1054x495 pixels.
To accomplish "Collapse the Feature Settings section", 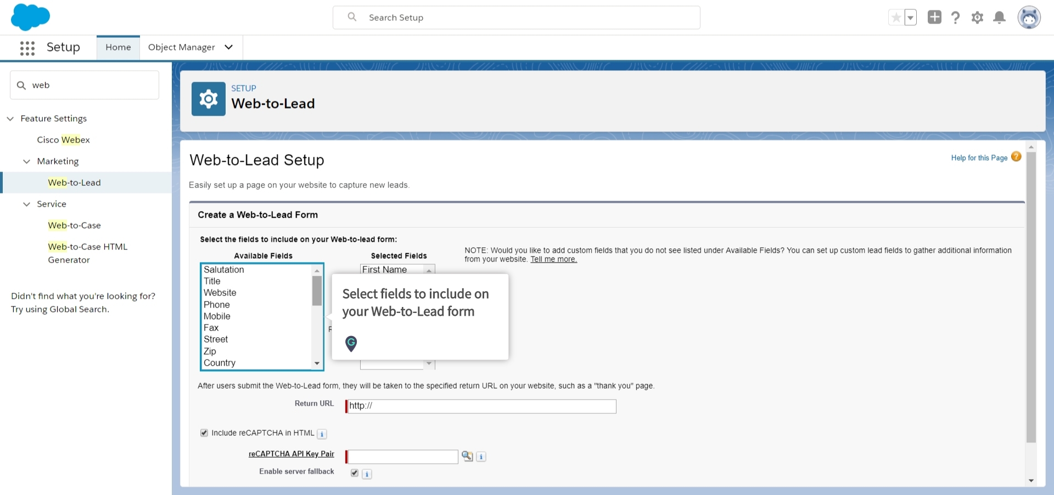I will [x=10, y=118].
